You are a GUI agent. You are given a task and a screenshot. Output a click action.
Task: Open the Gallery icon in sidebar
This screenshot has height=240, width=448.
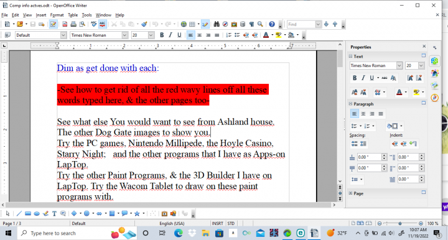(434, 85)
